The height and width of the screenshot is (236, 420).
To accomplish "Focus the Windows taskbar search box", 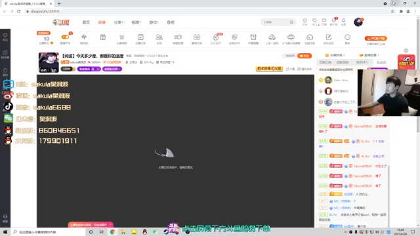I will point(49,232).
